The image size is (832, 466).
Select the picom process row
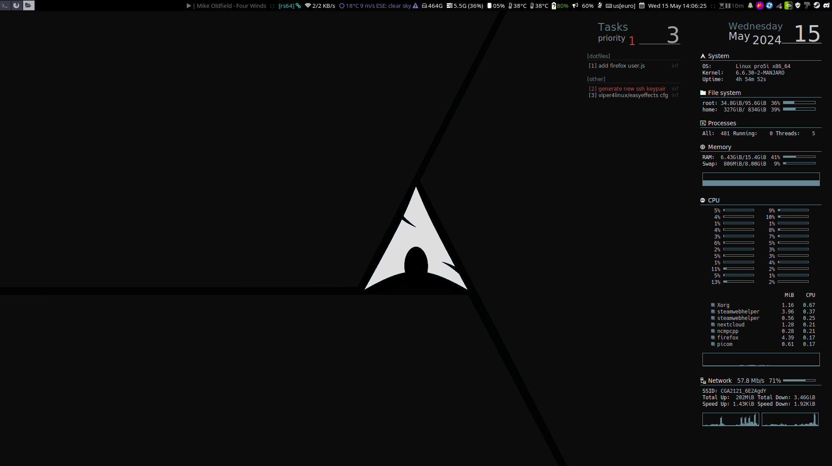pyautogui.click(x=763, y=344)
